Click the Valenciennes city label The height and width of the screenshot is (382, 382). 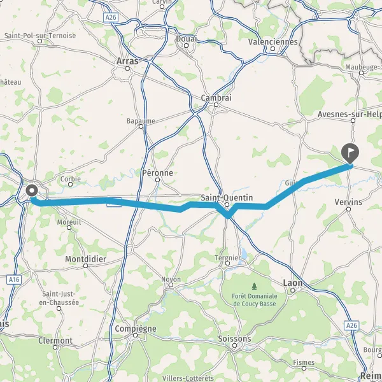coord(273,41)
